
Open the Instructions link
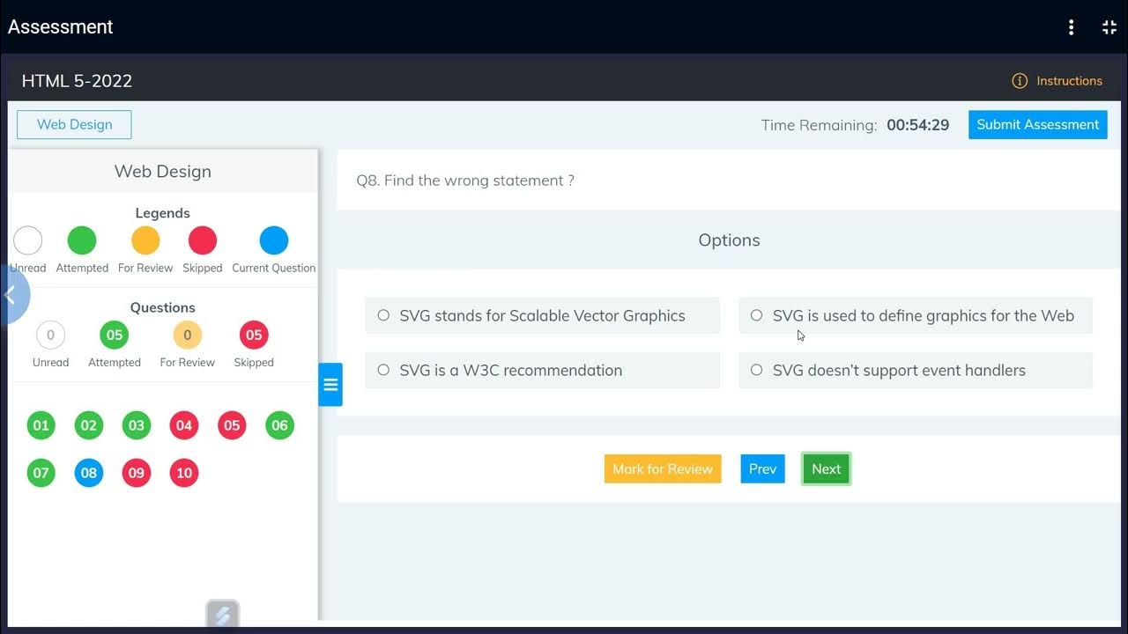pos(1069,81)
